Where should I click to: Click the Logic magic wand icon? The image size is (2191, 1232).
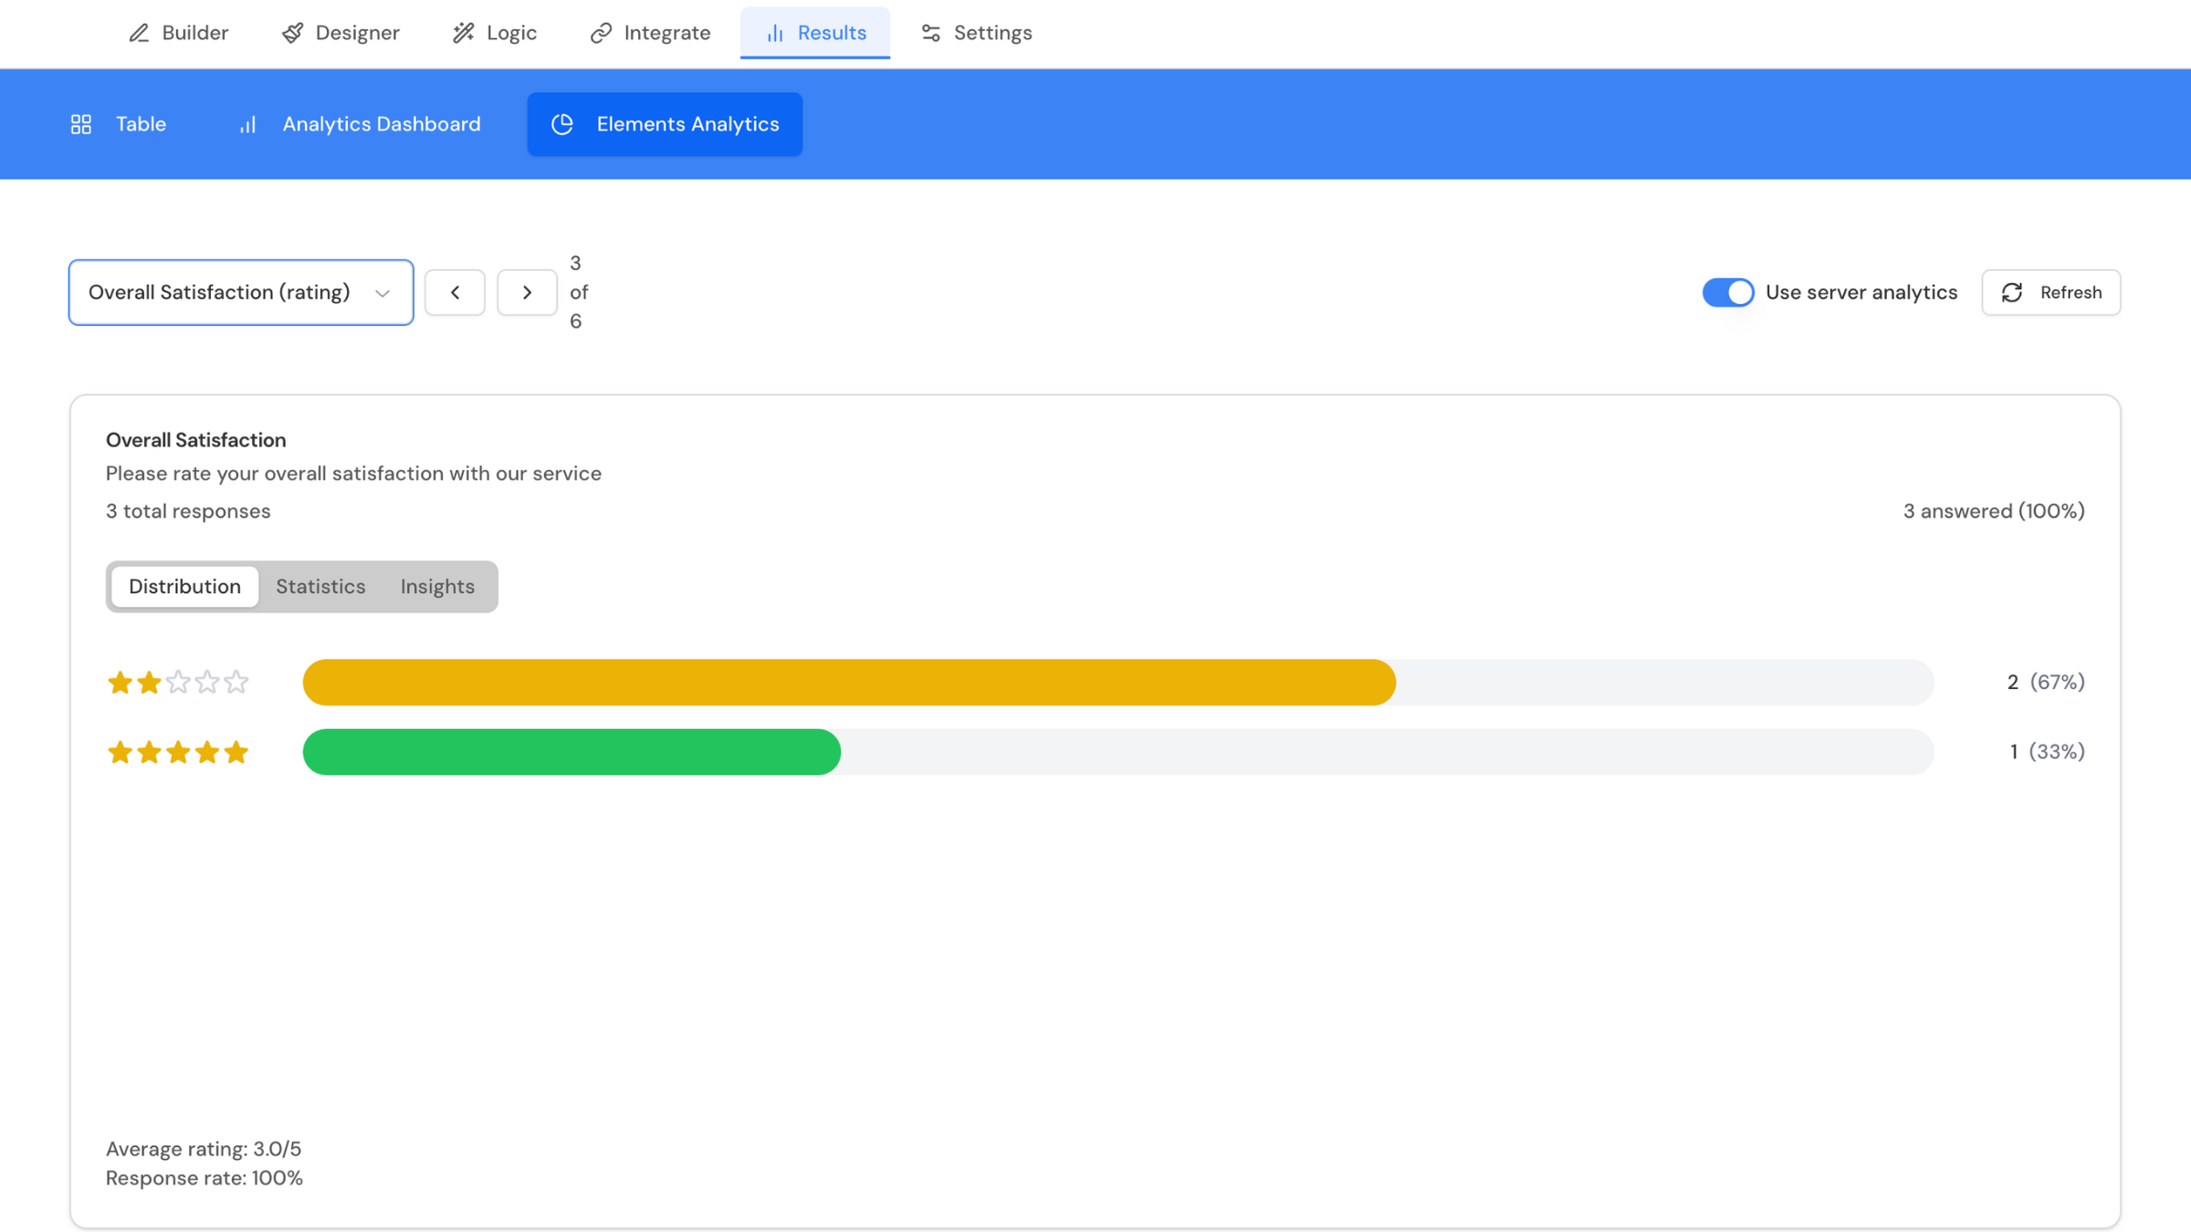(x=464, y=34)
